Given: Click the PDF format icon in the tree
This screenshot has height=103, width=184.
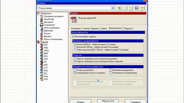Looking at the screenshot, I should coord(41,45).
